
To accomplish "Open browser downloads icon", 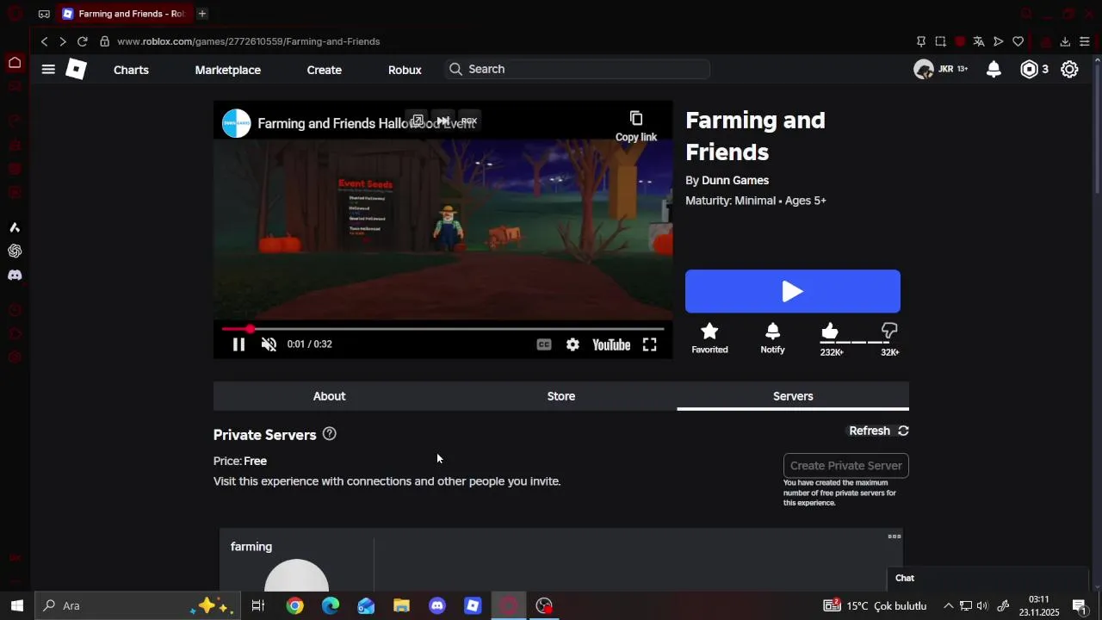I will [1065, 41].
